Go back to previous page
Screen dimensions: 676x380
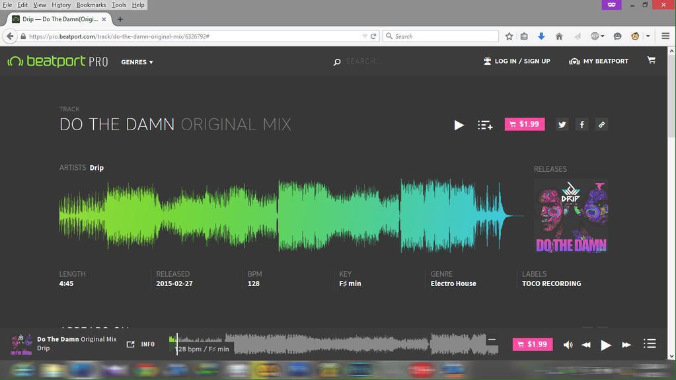click(x=10, y=36)
